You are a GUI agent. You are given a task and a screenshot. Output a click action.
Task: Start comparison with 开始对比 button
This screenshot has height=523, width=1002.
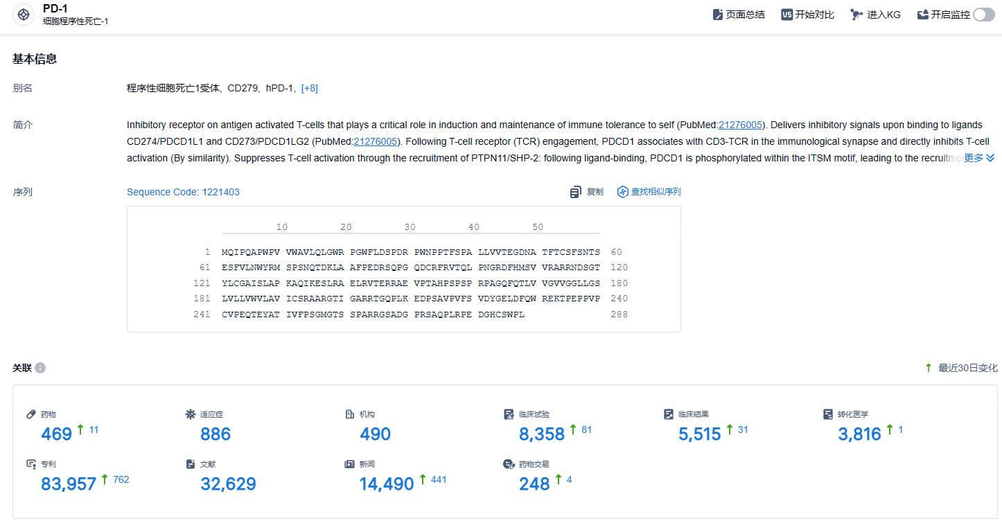tap(808, 15)
